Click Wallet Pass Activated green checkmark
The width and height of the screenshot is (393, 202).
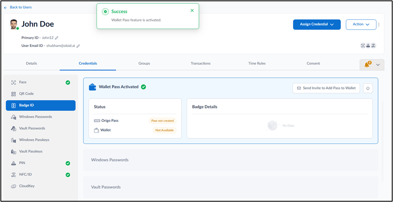pos(143,87)
